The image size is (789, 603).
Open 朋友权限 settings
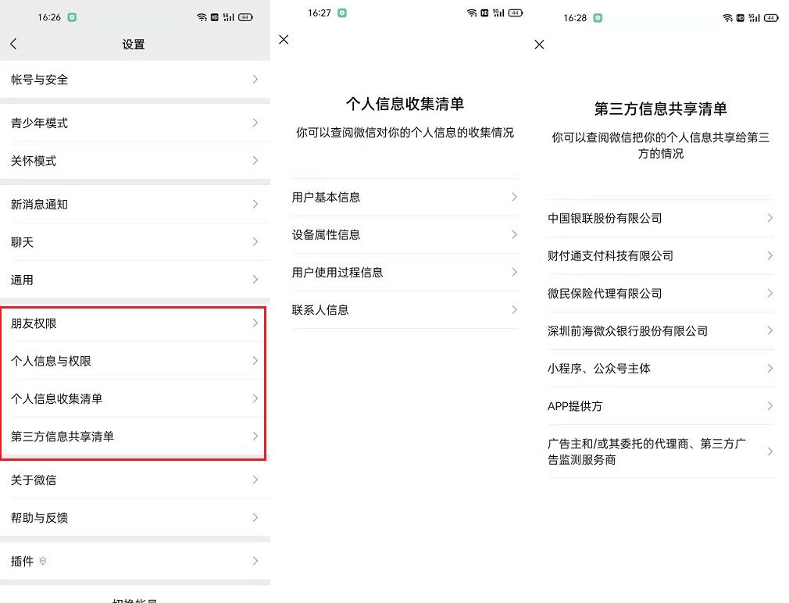134,323
